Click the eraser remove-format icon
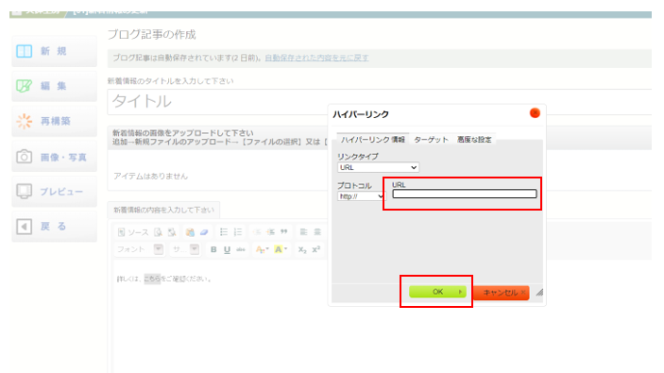 (x=204, y=232)
